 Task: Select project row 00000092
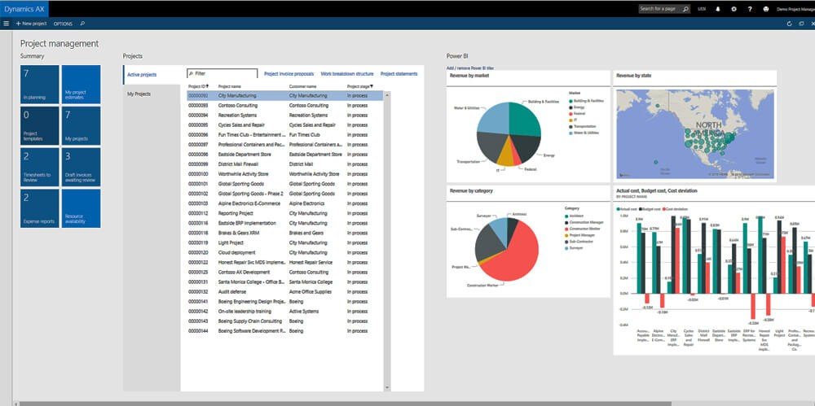(284, 95)
